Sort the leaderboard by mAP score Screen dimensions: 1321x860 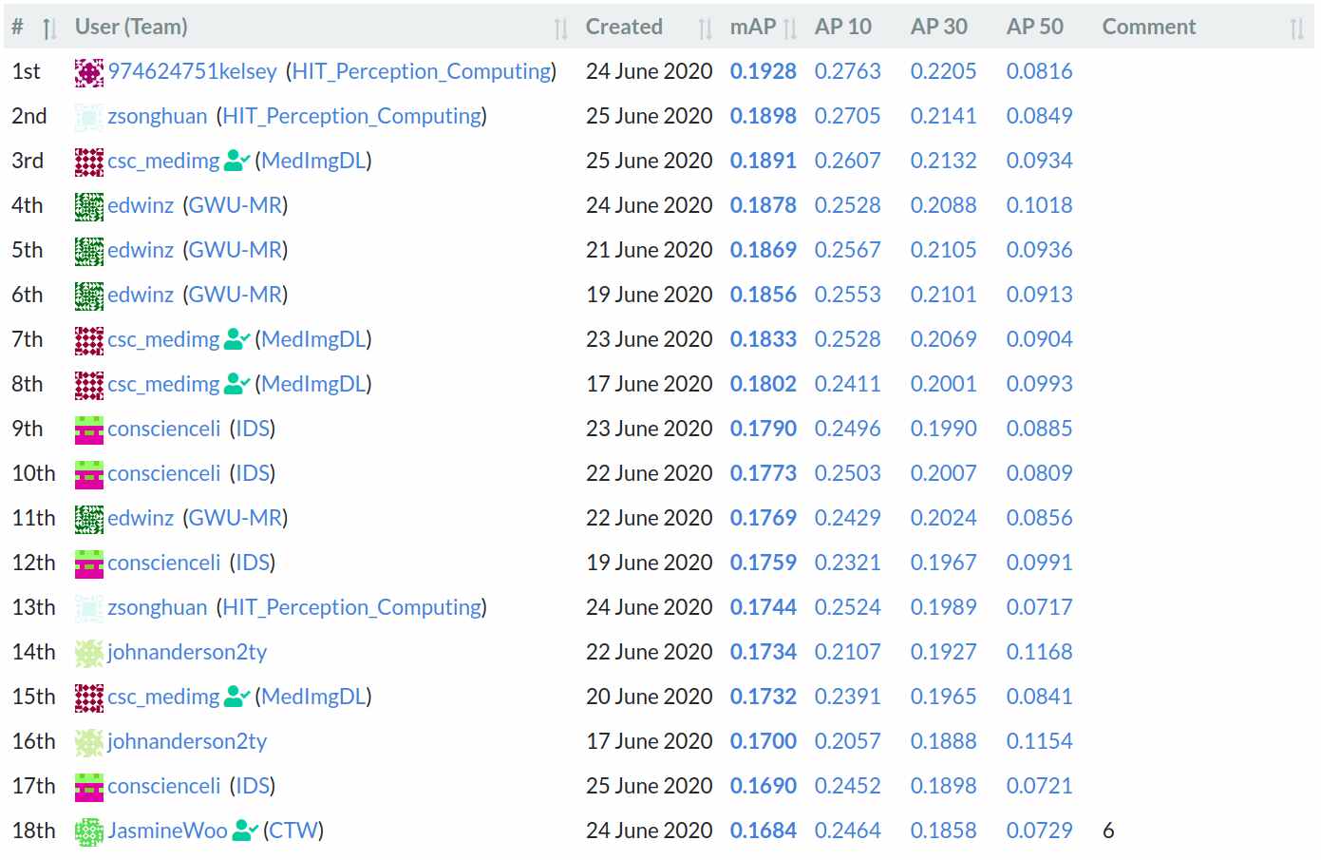pyautogui.click(x=790, y=29)
